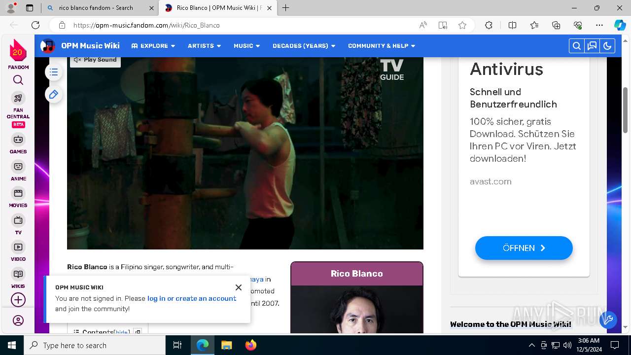Open the Favorites list icon
This screenshot has height=355, width=631.
[x=534, y=25]
